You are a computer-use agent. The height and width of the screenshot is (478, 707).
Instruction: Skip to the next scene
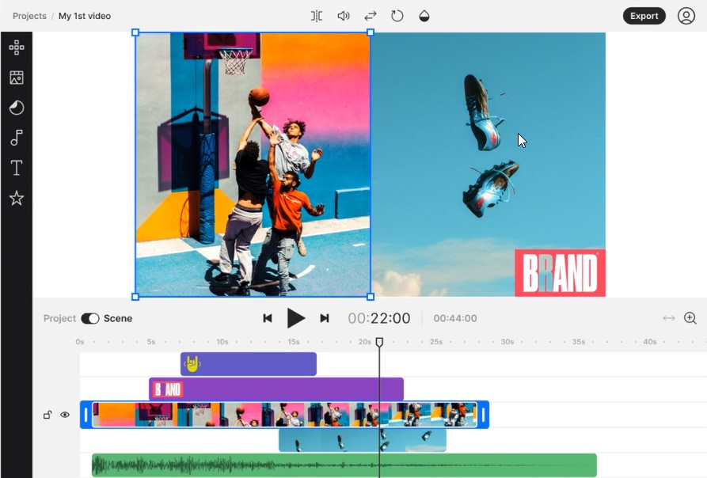(x=324, y=318)
